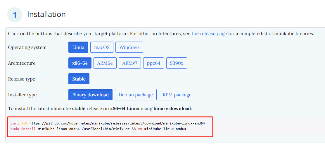The height and width of the screenshot is (152, 325).
Task: Click the curl download command line
Action: point(108,123)
